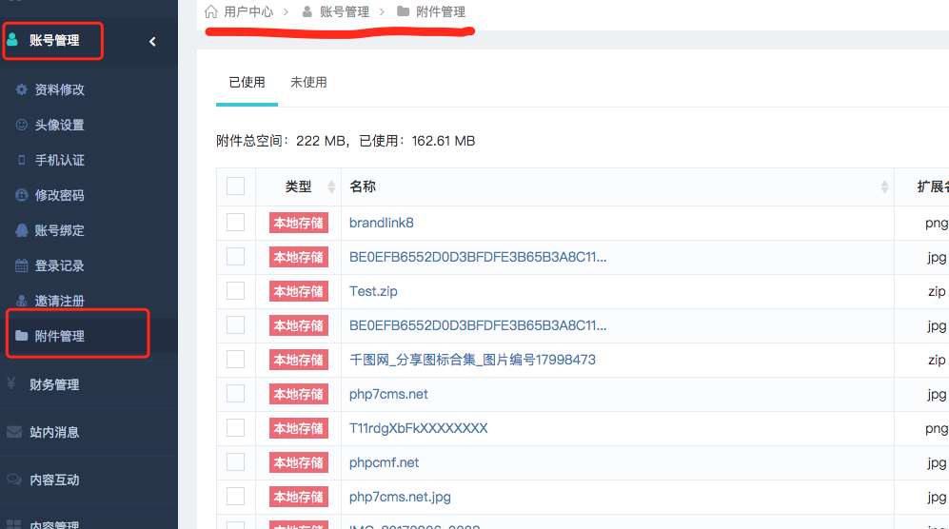Go to 账号管理 in breadcrumb
Screen dimensions: 949x529
click(x=345, y=11)
